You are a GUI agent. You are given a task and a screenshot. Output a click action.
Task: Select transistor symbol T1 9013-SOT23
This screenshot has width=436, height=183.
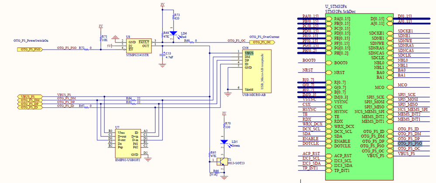click(222, 161)
